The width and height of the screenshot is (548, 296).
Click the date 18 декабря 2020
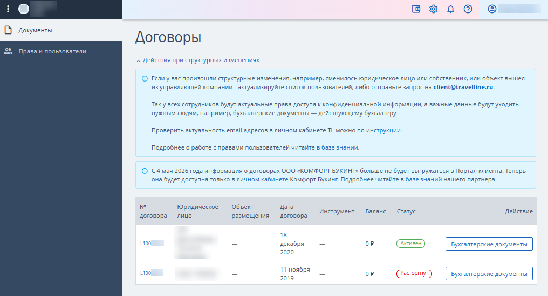tap(292, 244)
